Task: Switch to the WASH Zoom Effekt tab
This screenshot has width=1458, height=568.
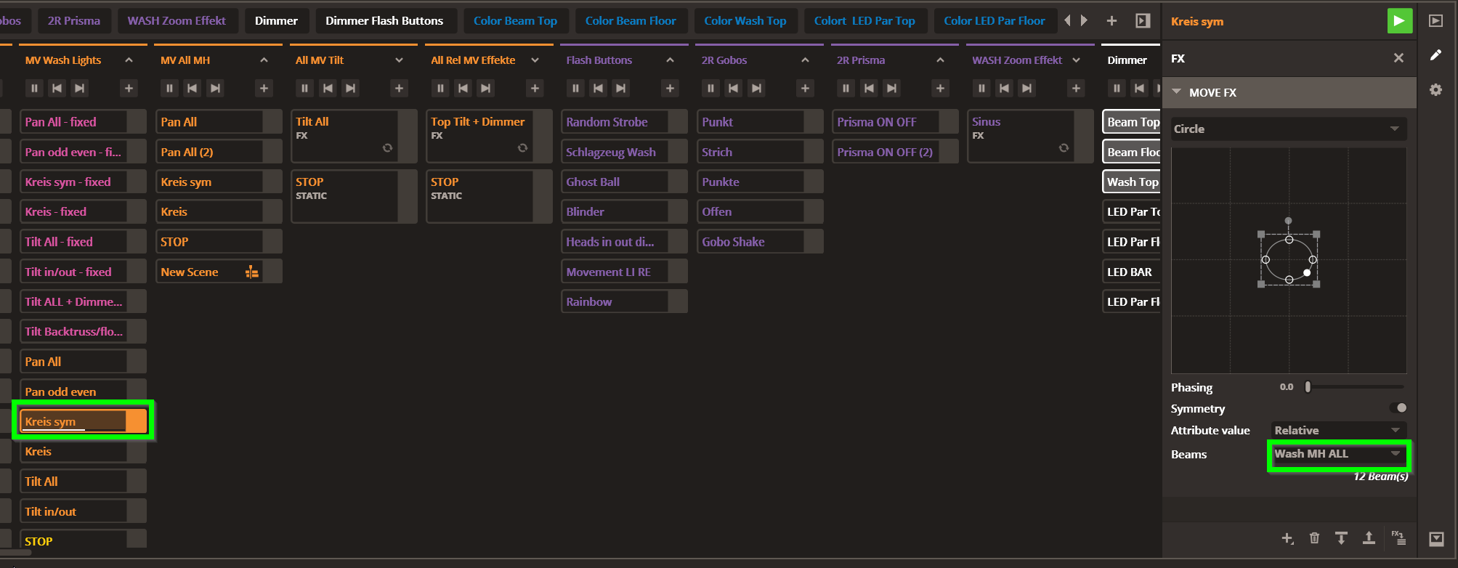Action: pyautogui.click(x=177, y=20)
